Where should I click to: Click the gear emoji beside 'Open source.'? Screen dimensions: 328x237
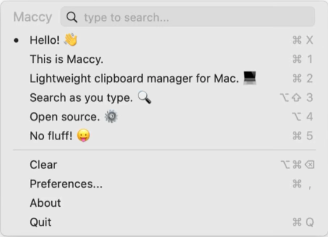coord(111,117)
